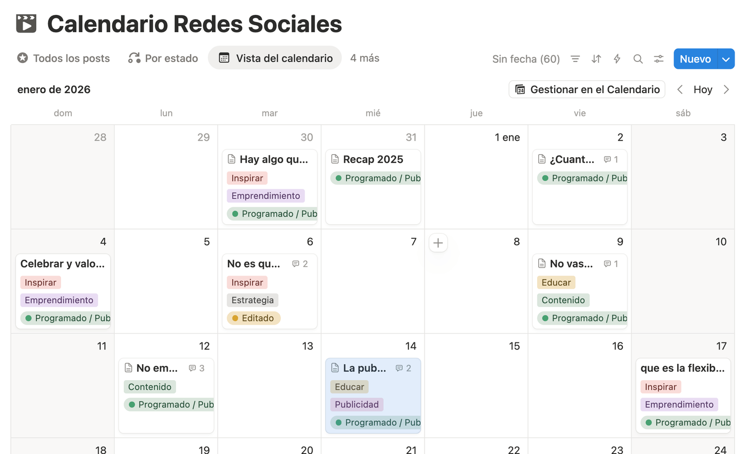Open the view settings sliders icon
This screenshot has width=744, height=454.
(x=659, y=59)
